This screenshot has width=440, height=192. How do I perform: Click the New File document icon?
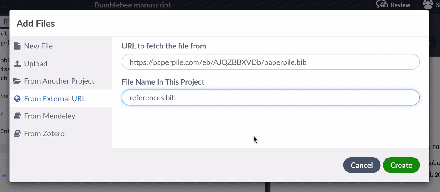[x=17, y=46]
